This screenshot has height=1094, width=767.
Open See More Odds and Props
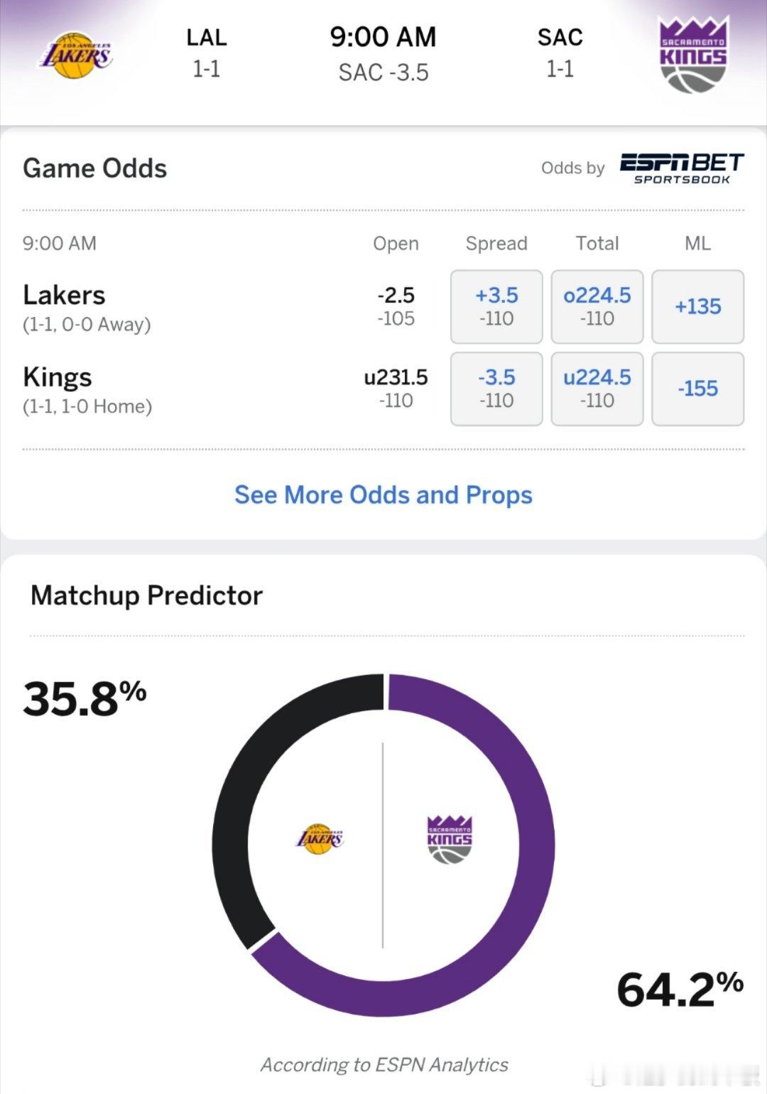pos(383,494)
